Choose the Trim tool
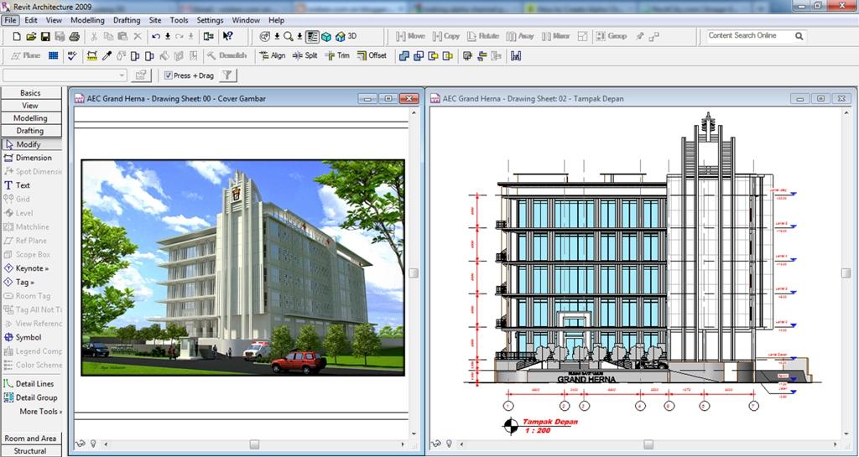The image size is (859, 457). click(337, 55)
